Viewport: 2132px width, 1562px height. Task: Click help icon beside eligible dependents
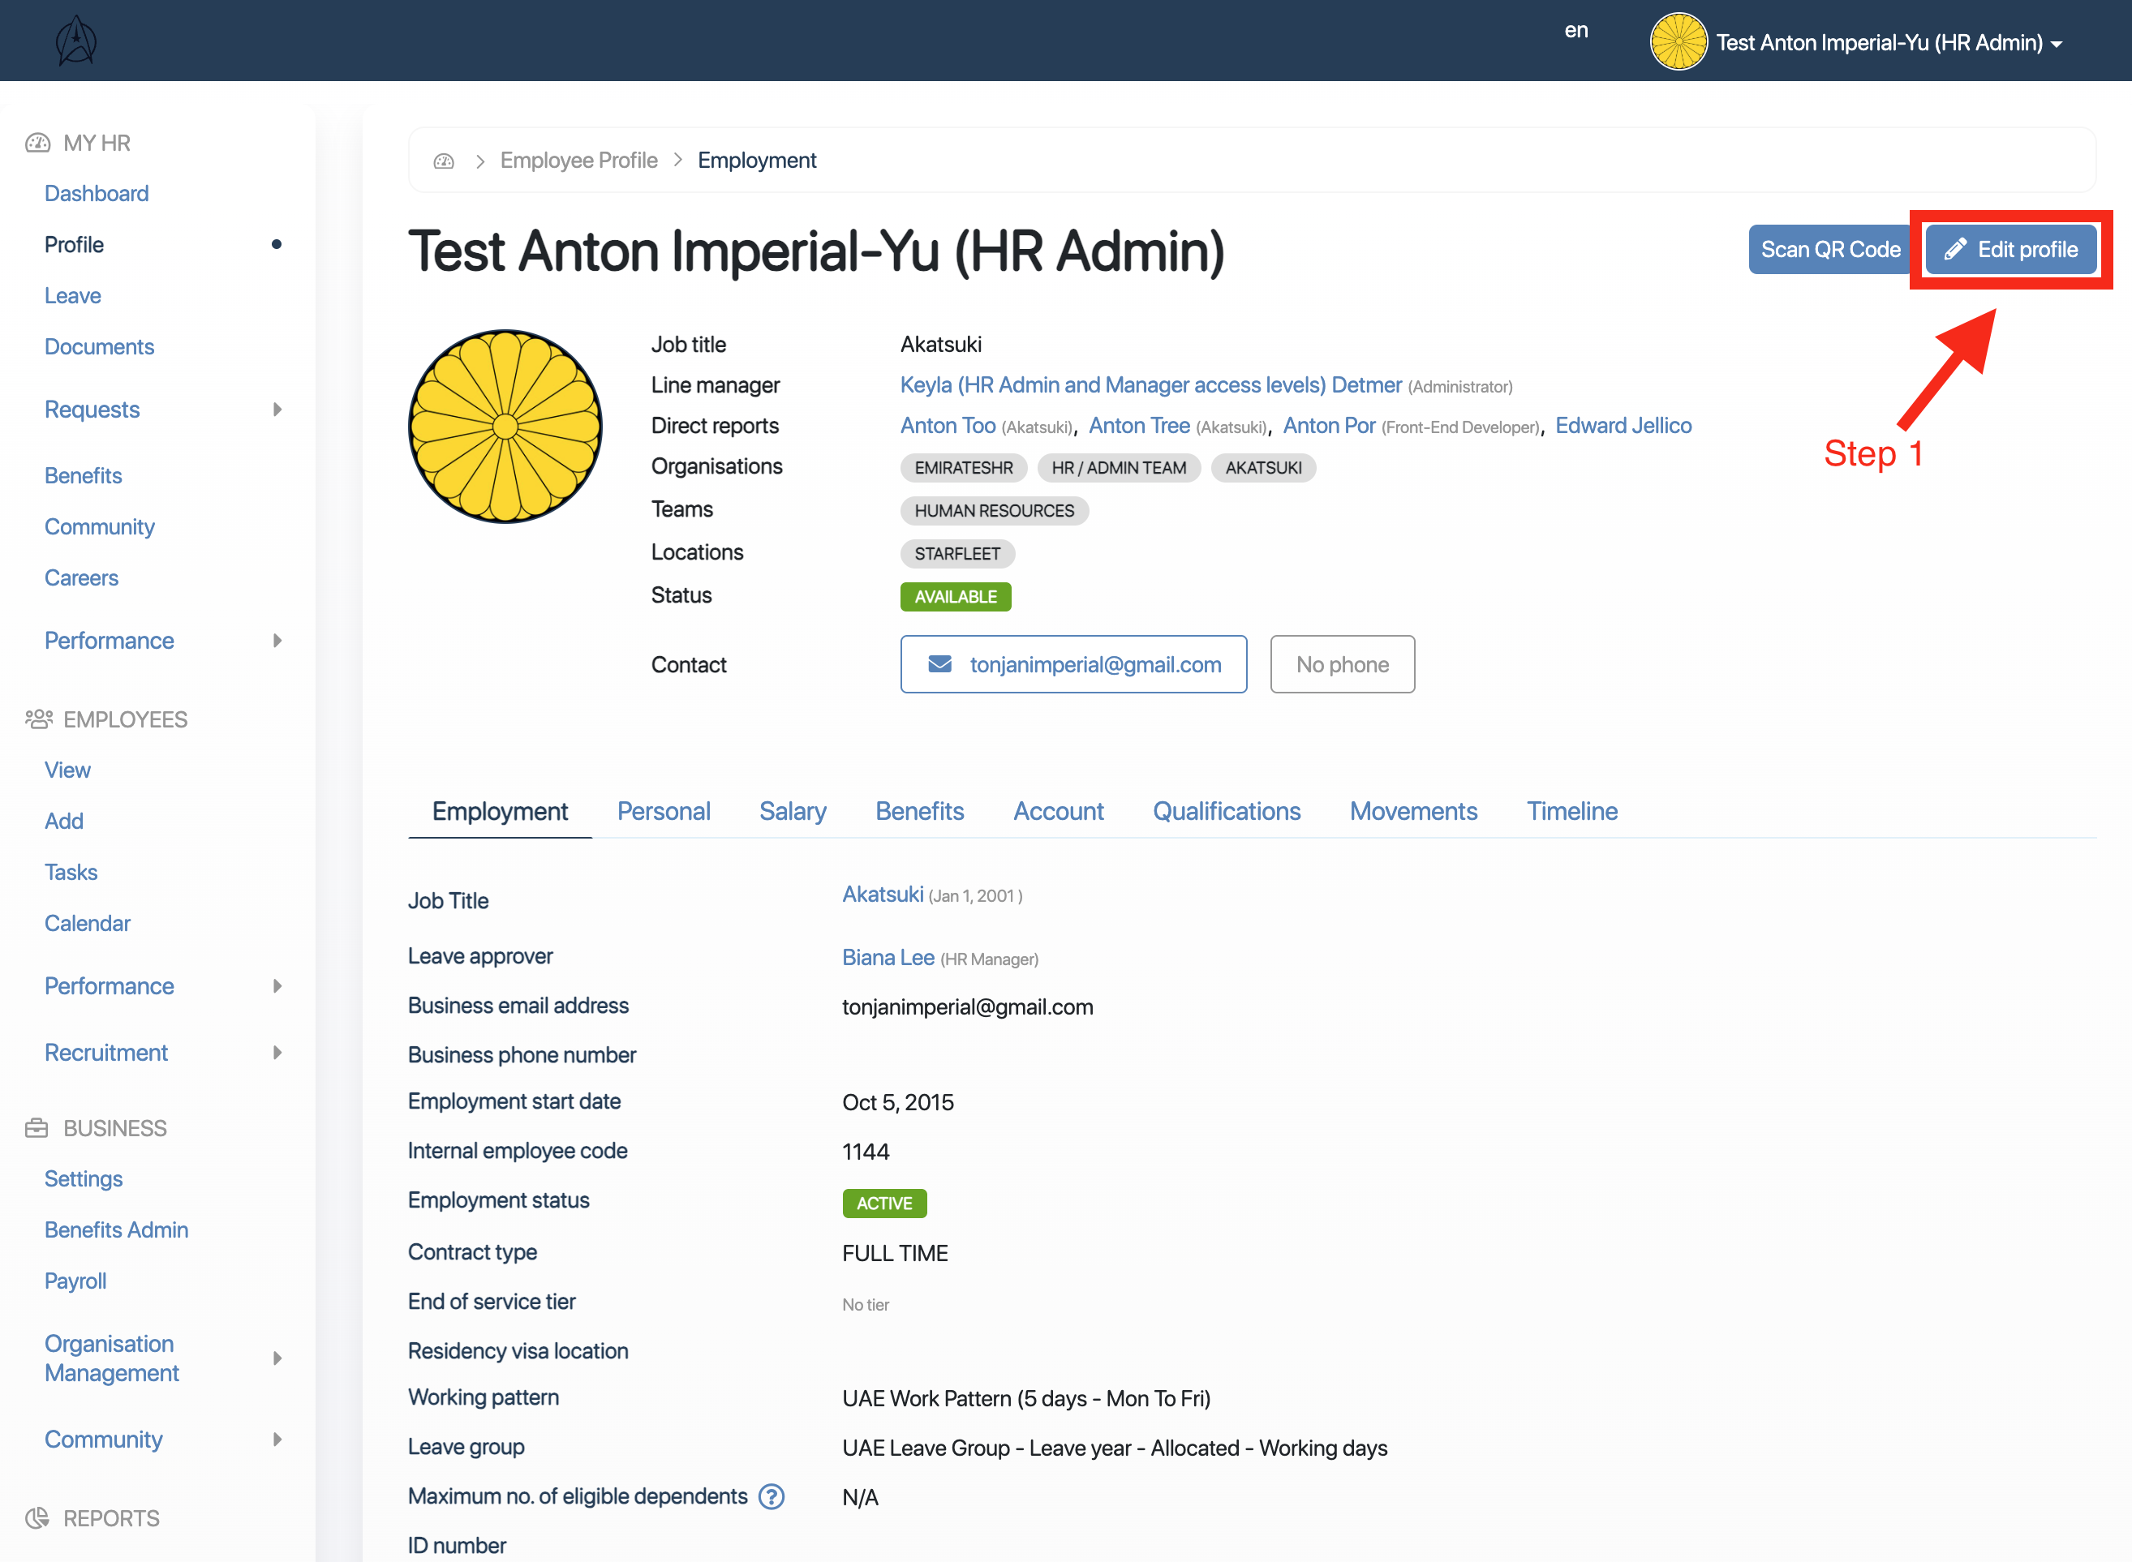pyautogui.click(x=772, y=1497)
